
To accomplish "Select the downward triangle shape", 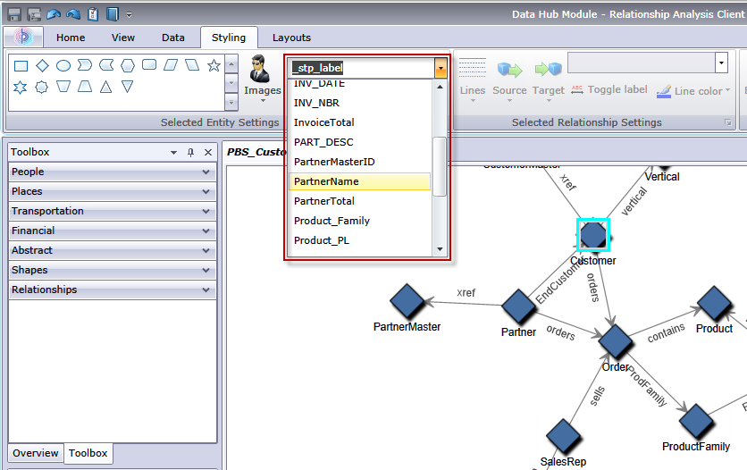I will point(127,86).
